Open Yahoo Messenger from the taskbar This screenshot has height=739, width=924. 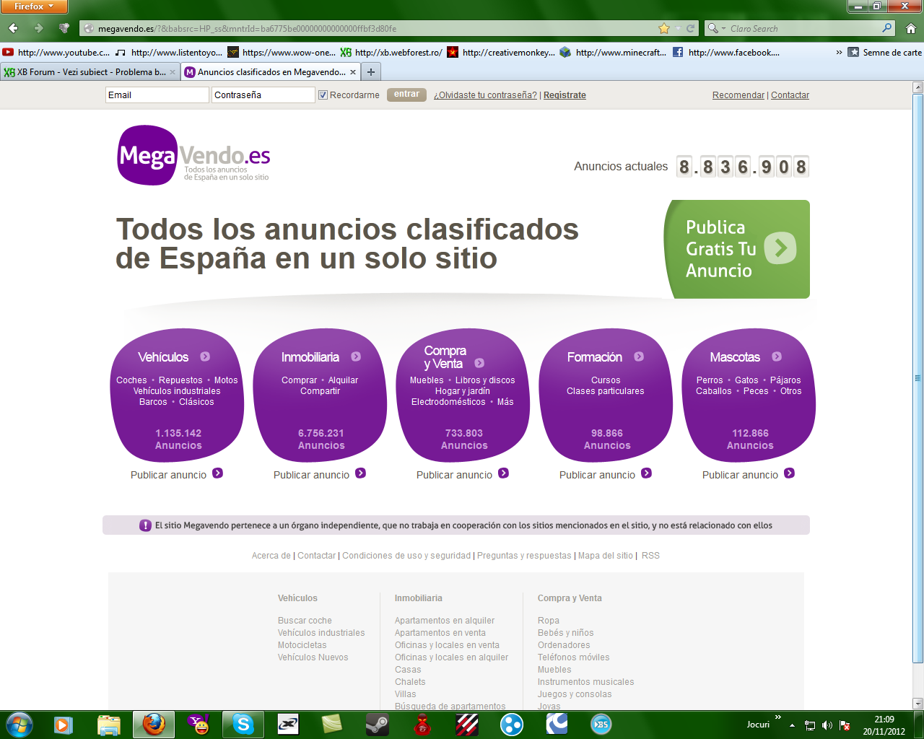click(199, 724)
